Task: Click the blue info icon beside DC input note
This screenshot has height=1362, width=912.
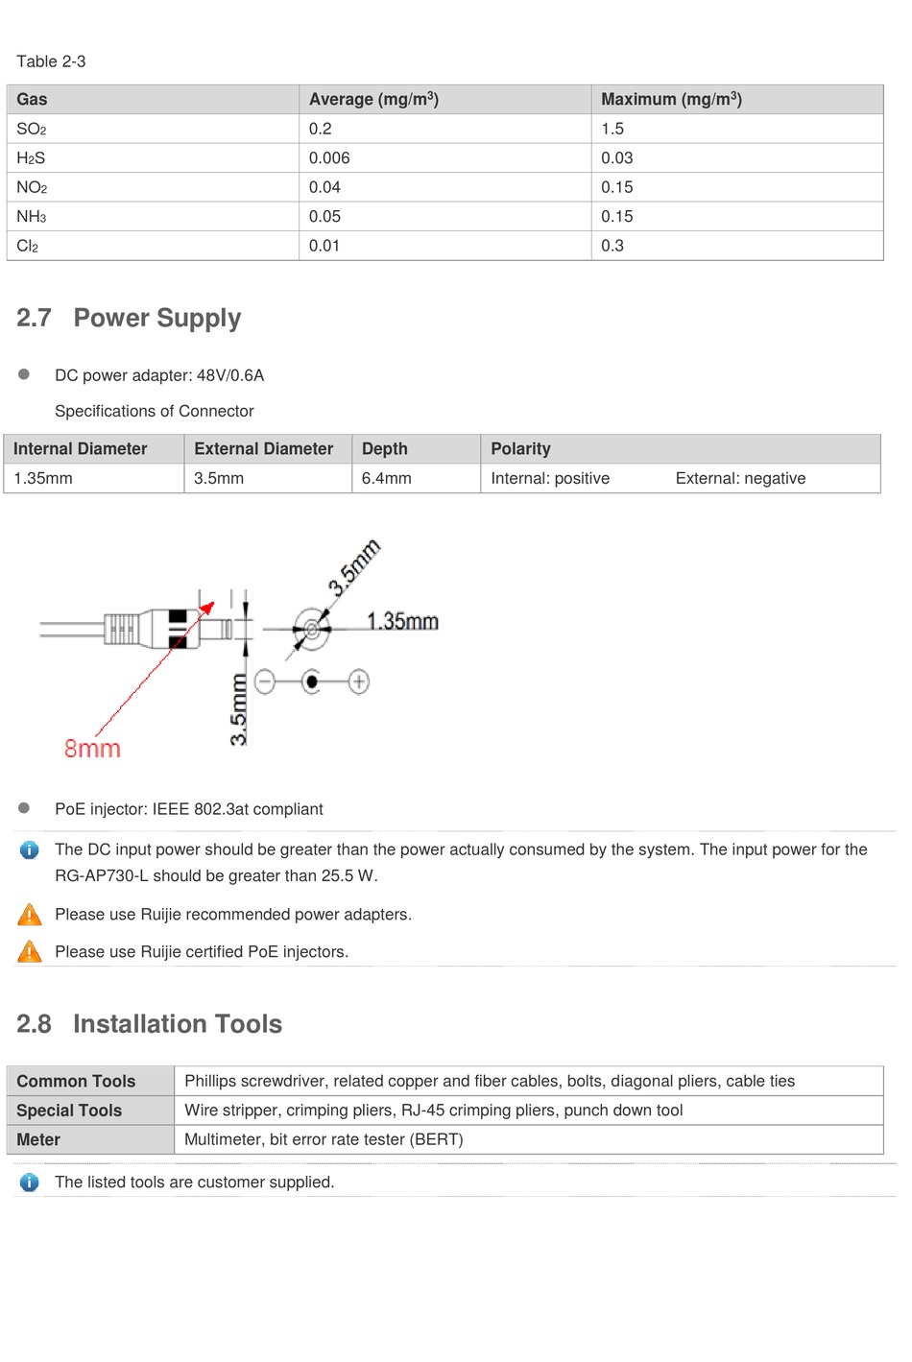Action: pyautogui.click(x=30, y=849)
